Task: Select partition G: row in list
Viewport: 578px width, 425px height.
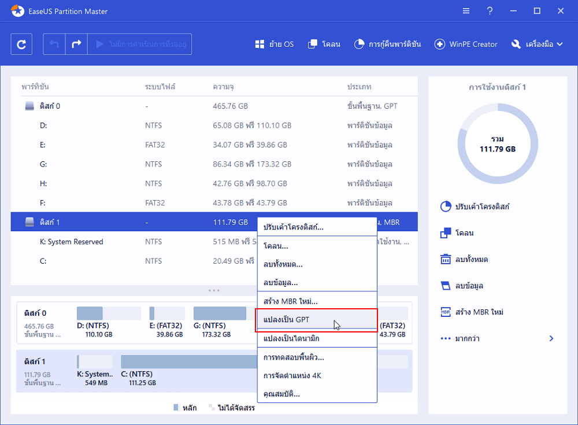Action: coord(214,164)
